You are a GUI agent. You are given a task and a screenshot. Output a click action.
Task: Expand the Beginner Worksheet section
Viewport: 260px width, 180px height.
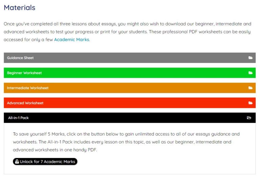pyautogui.click(x=130, y=73)
